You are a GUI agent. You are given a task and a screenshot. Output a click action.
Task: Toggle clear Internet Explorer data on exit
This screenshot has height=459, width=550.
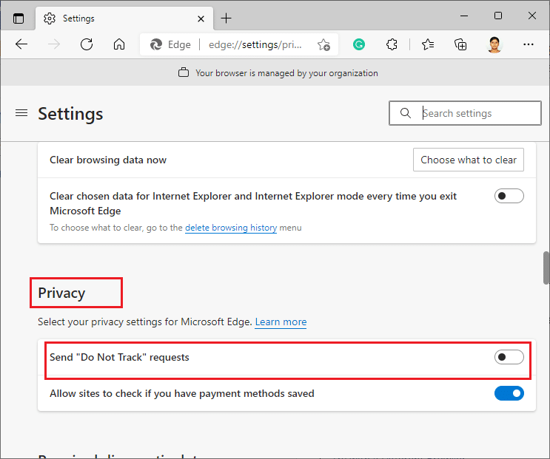[509, 196]
